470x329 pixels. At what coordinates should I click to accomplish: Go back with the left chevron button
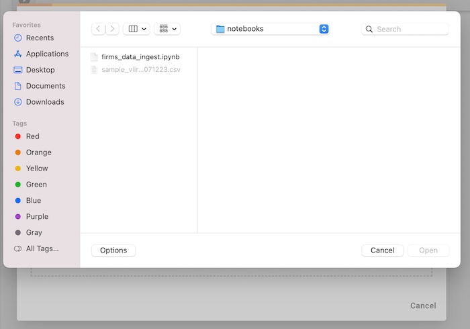click(x=98, y=29)
